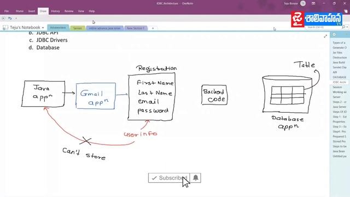Open the Advancejava section tab

58,27
